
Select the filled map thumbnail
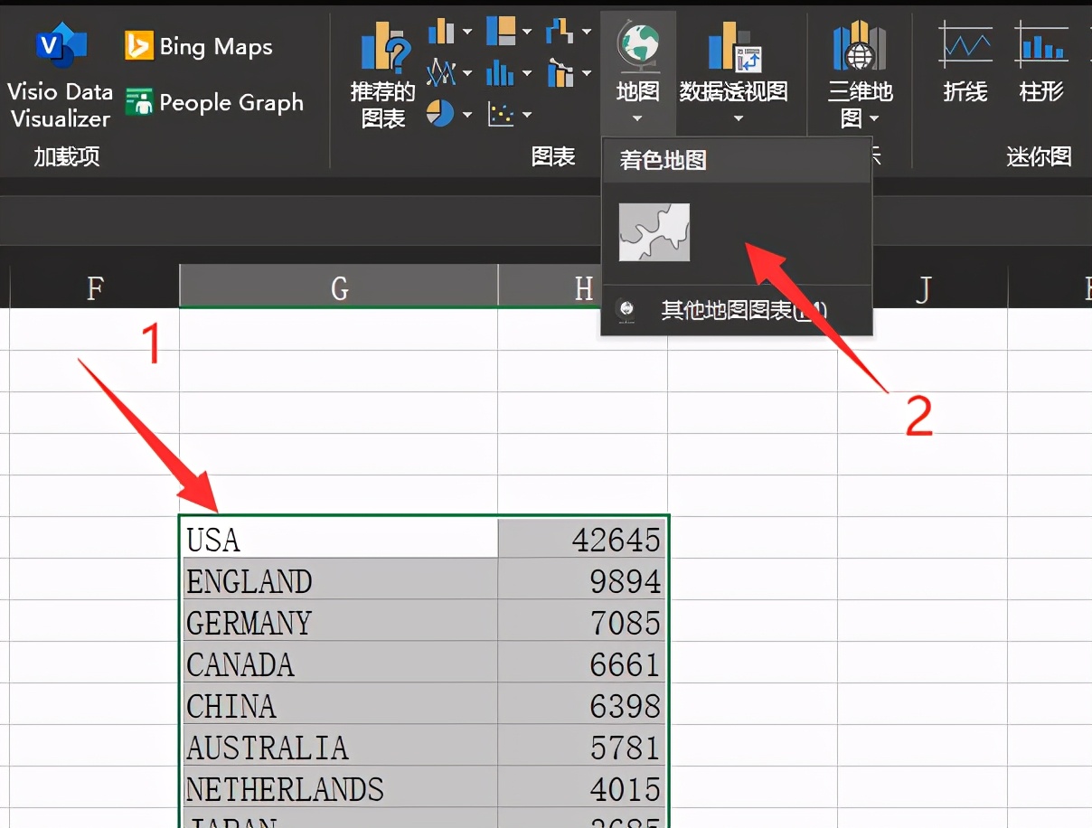(654, 232)
